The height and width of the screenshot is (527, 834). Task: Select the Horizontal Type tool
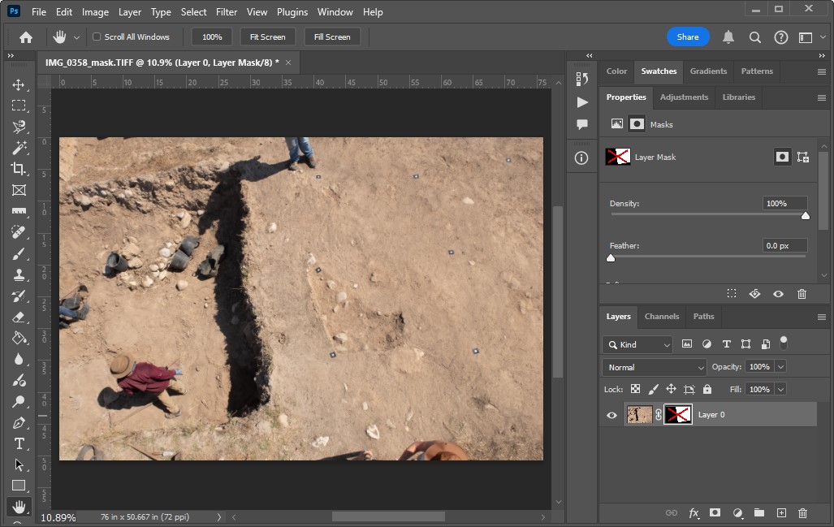tap(18, 443)
